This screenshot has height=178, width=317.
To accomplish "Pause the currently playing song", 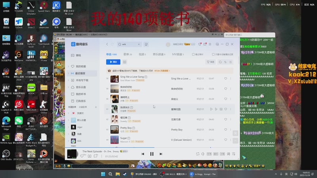I will pyautogui.click(x=152, y=154).
